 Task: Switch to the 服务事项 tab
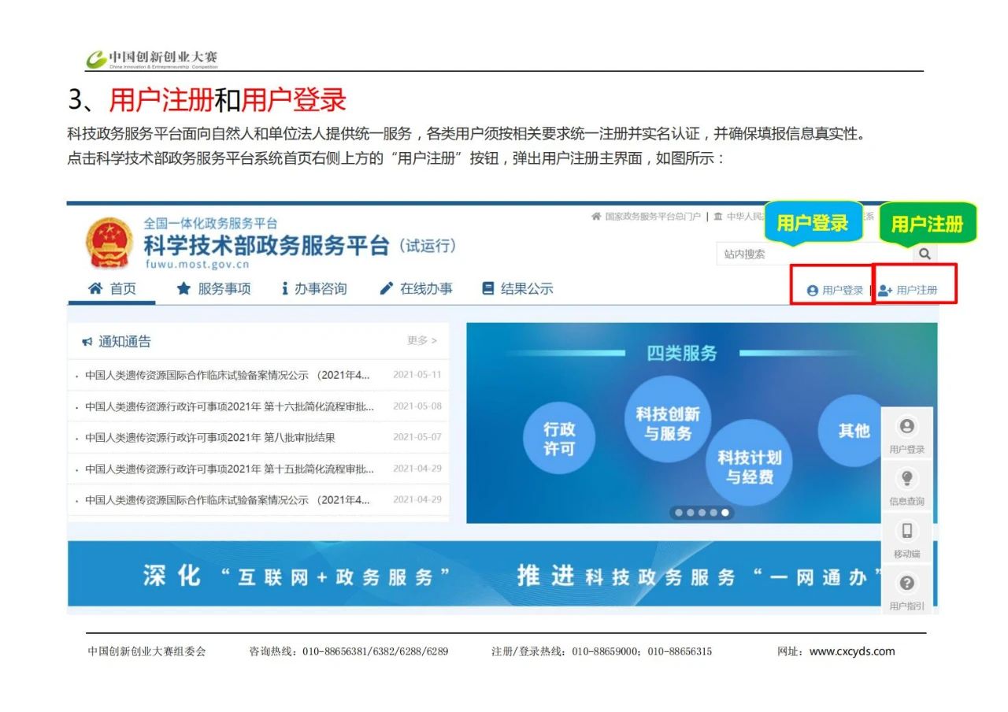[213, 289]
